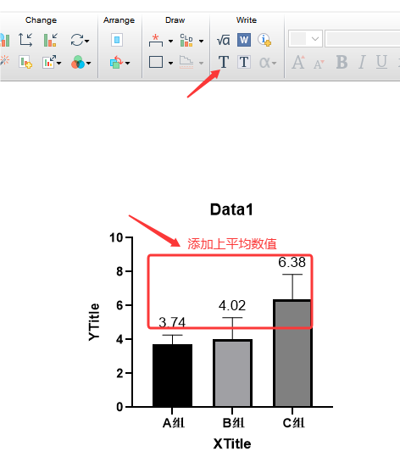
Task: Click the decrease font size A icon
Action: [319, 64]
